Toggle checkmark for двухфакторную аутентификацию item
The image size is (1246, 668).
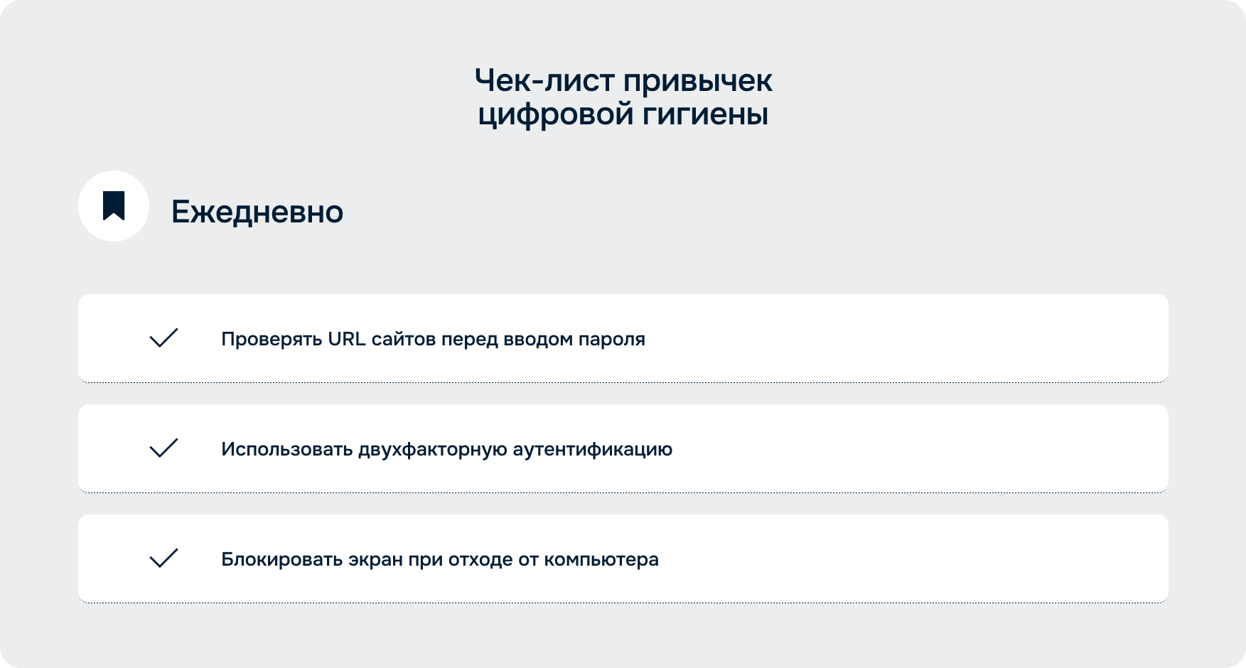click(163, 448)
